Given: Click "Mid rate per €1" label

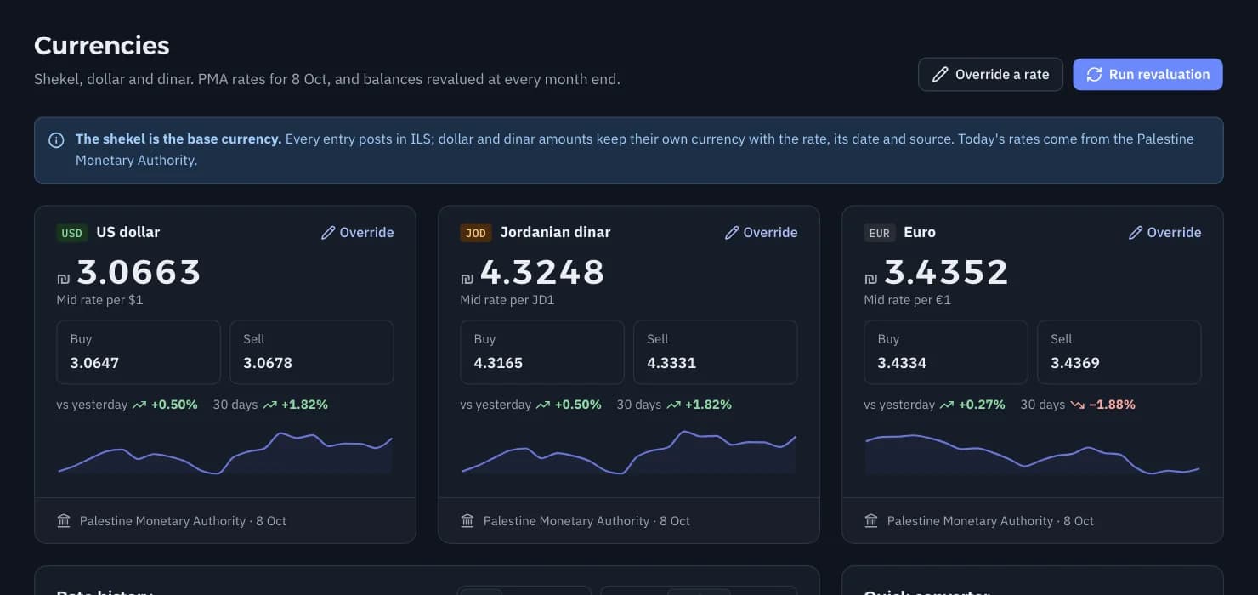Looking at the screenshot, I should 908,300.
